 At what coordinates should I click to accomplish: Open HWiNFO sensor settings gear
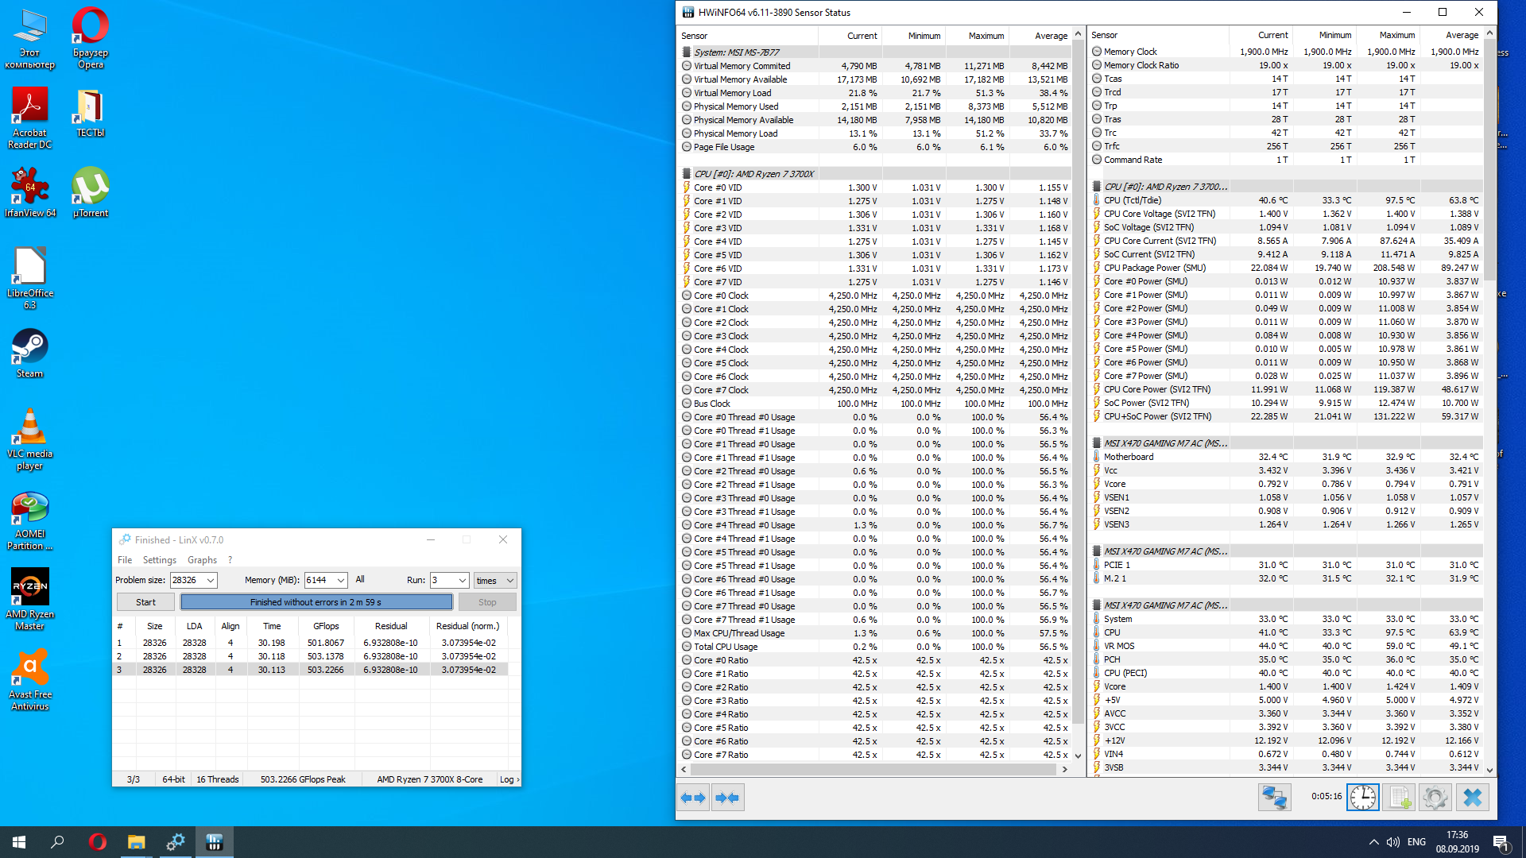1435,798
